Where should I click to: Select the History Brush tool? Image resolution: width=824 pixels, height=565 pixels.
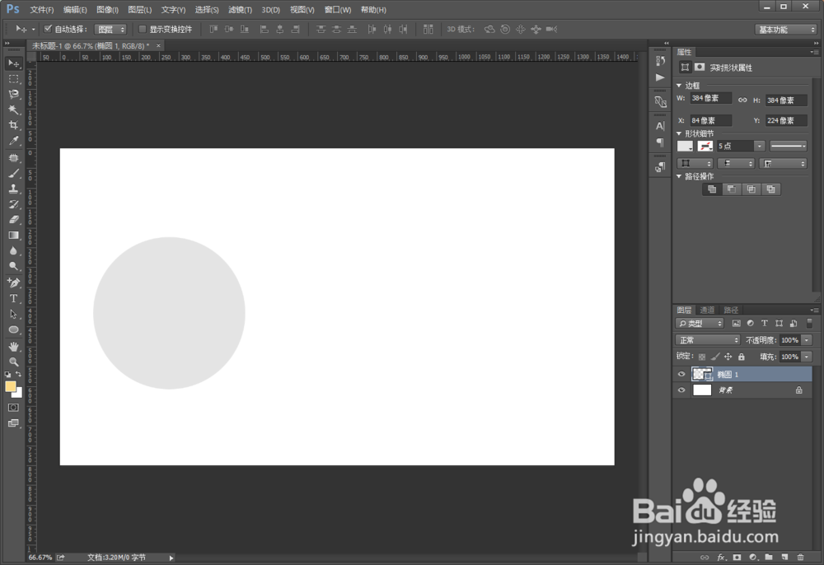pyautogui.click(x=14, y=204)
